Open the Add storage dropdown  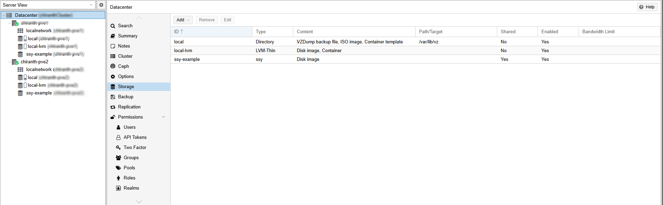[183, 20]
